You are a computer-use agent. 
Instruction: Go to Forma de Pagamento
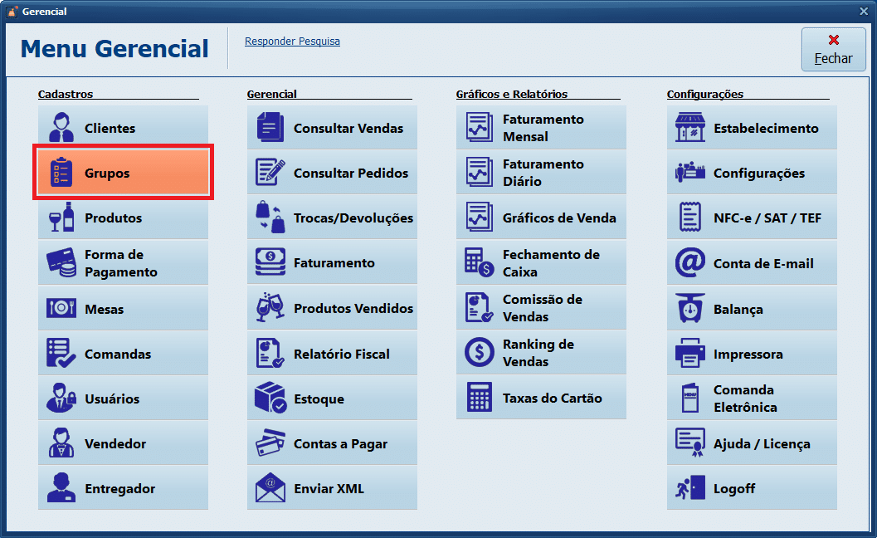[123, 263]
